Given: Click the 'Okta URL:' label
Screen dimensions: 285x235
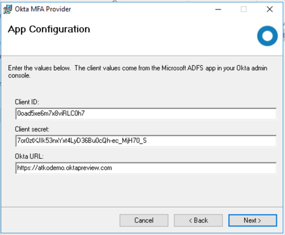Looking at the screenshot, I should coord(29,157).
